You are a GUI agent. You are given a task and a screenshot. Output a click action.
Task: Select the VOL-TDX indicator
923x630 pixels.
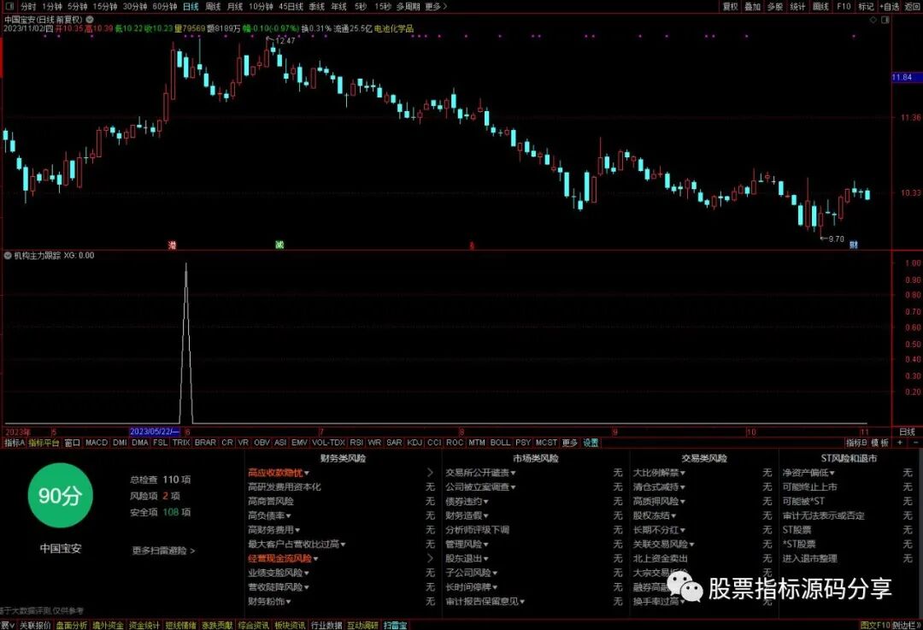click(328, 442)
